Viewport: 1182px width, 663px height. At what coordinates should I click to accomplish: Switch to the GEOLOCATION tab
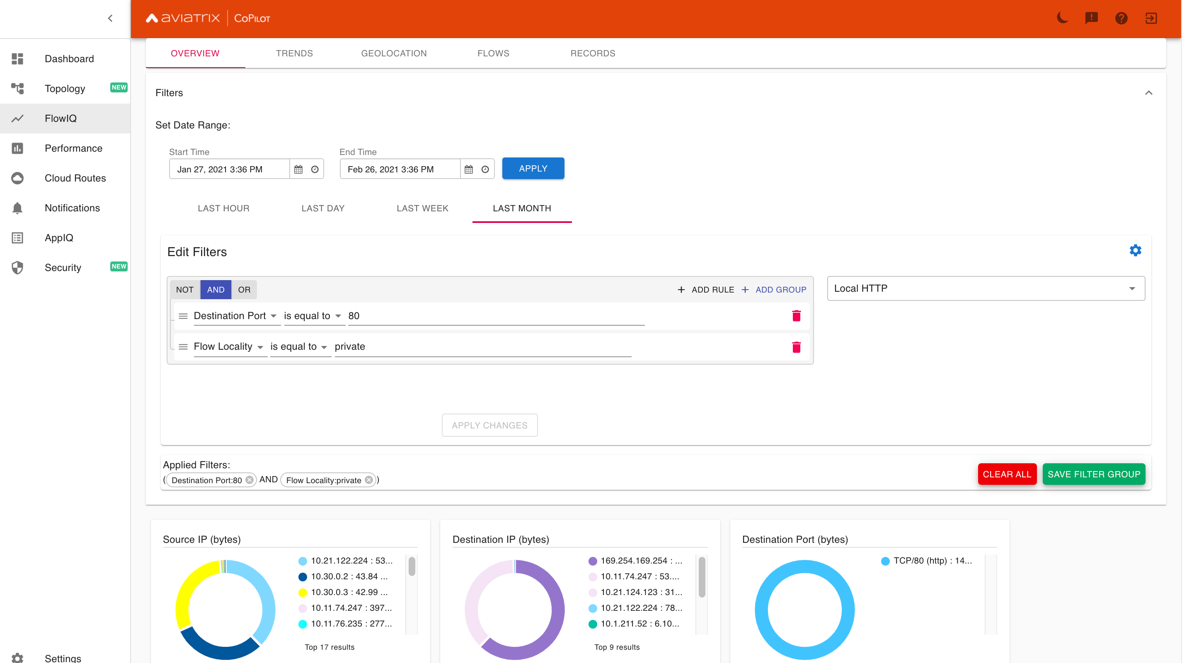(x=394, y=53)
